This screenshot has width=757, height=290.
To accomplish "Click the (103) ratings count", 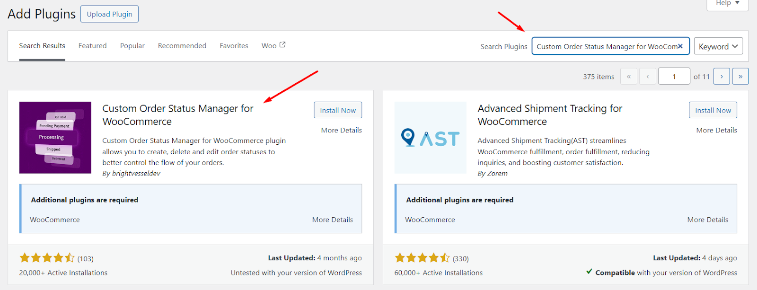I will [x=86, y=259].
